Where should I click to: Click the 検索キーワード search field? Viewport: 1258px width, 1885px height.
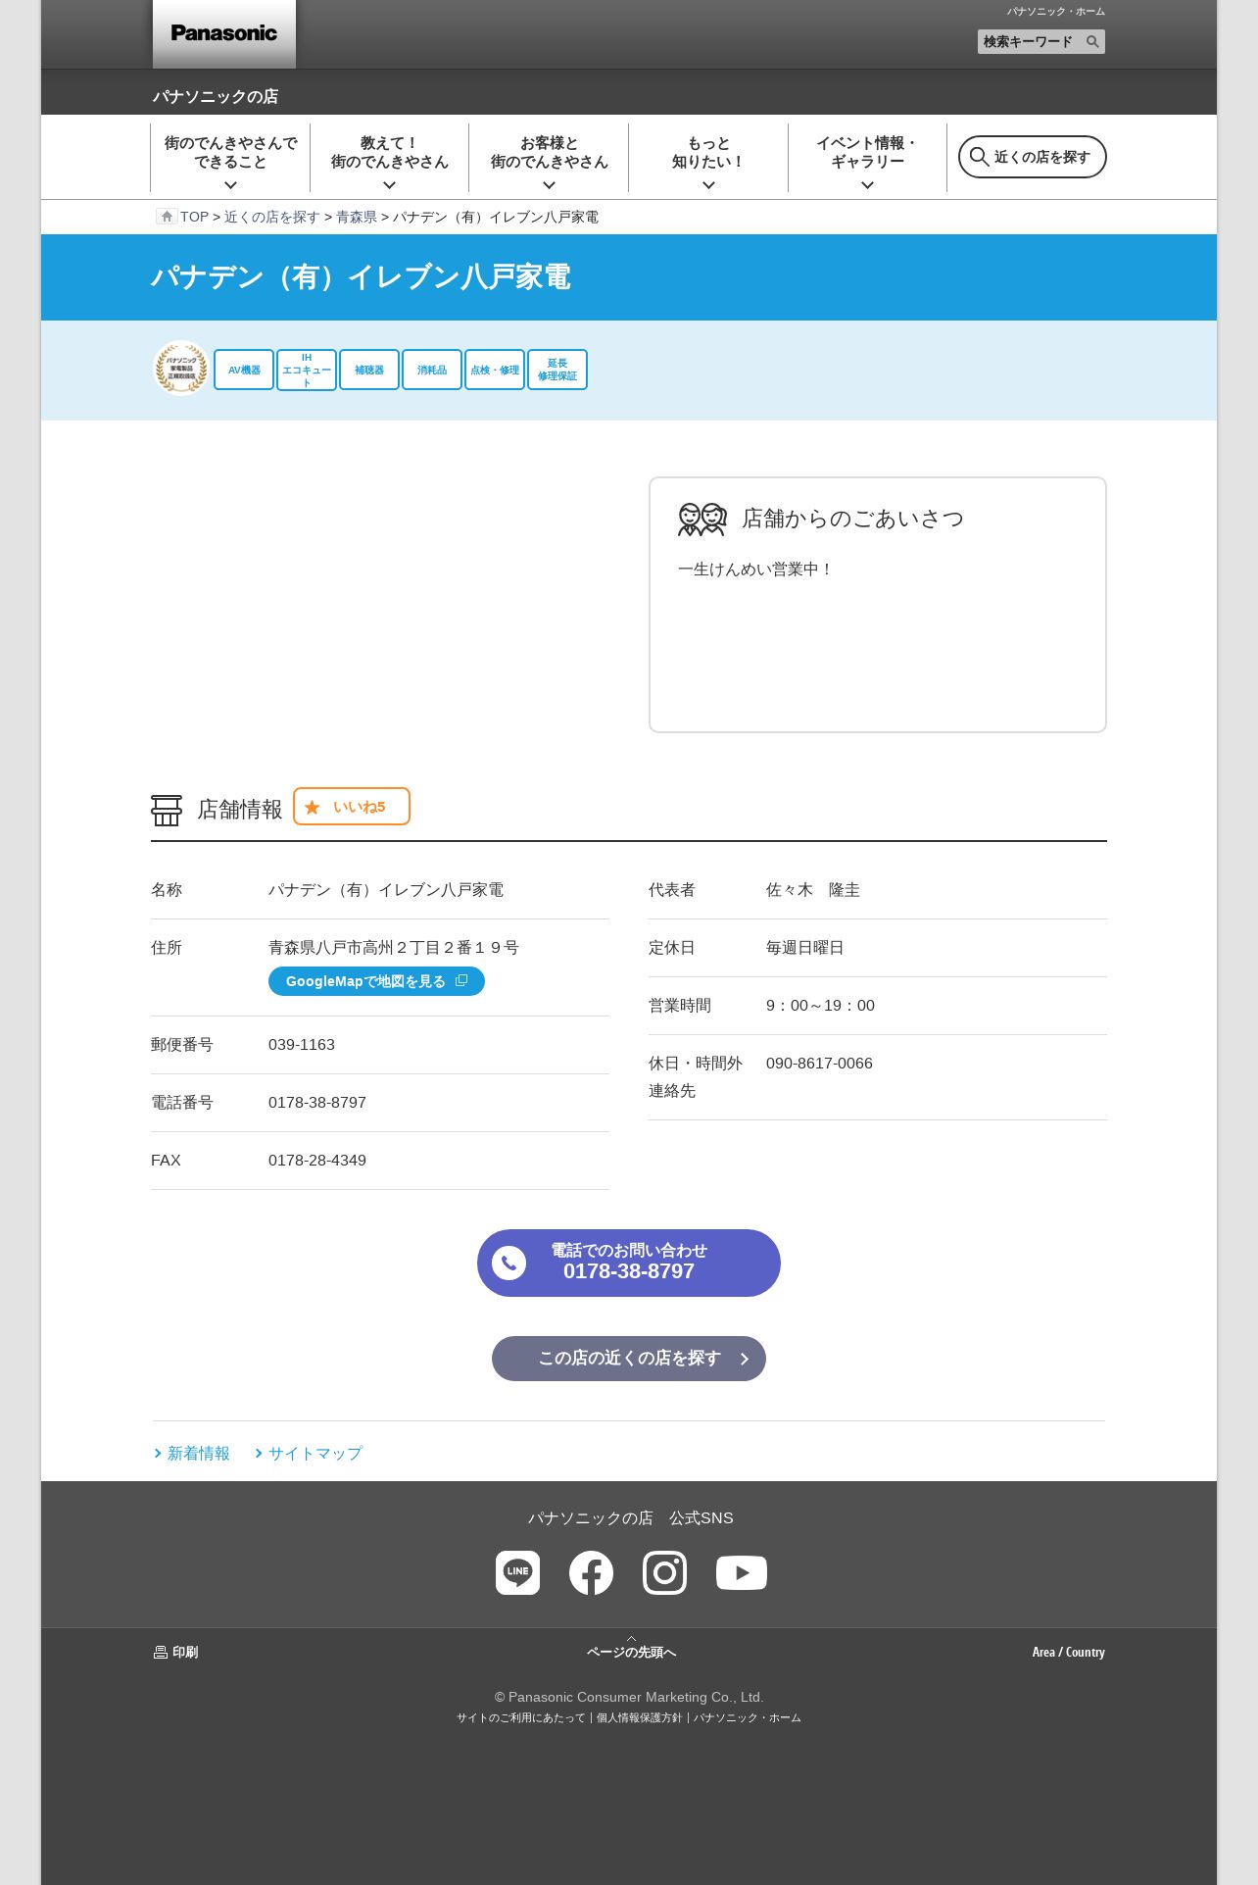coord(1030,42)
